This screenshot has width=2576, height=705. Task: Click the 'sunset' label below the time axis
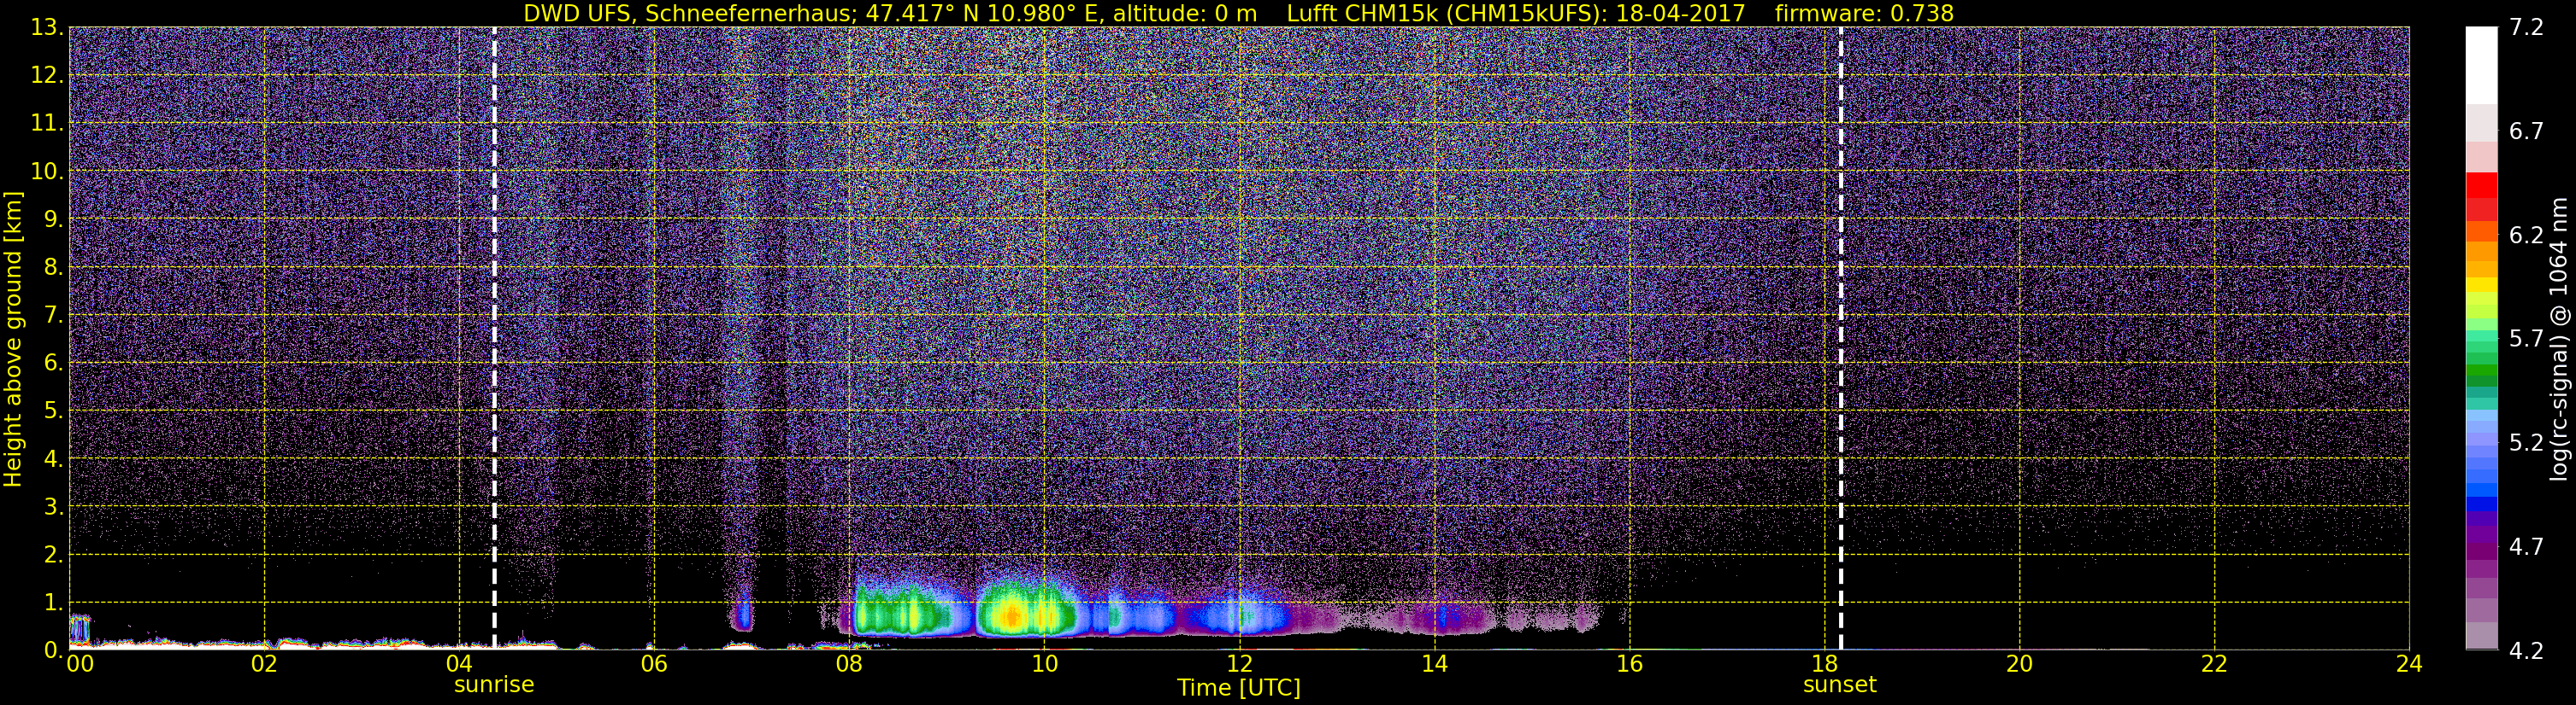click(x=1840, y=685)
